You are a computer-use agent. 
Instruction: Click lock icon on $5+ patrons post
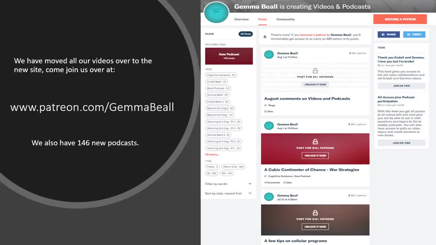(315, 70)
